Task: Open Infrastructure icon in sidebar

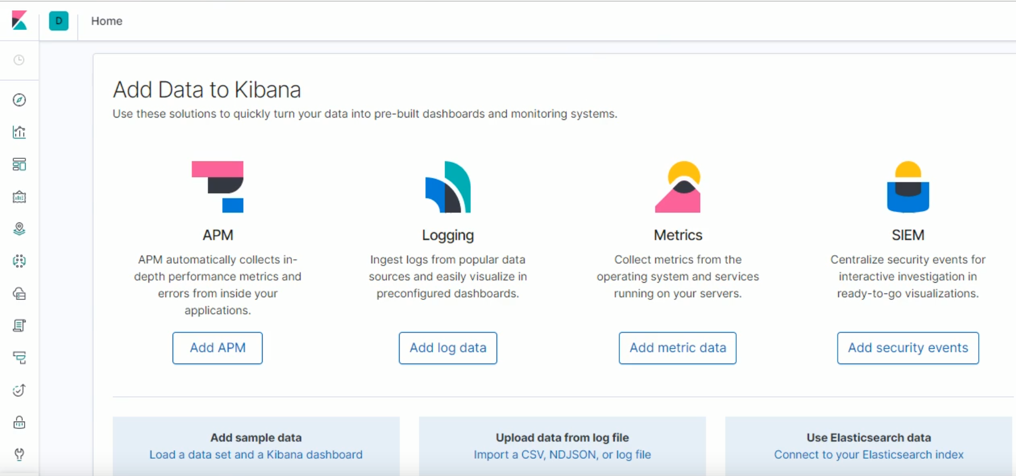Action: 19,294
